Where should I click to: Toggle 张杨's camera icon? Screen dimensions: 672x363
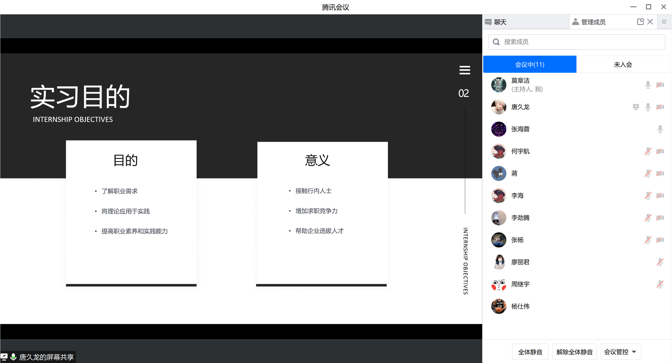(660, 240)
